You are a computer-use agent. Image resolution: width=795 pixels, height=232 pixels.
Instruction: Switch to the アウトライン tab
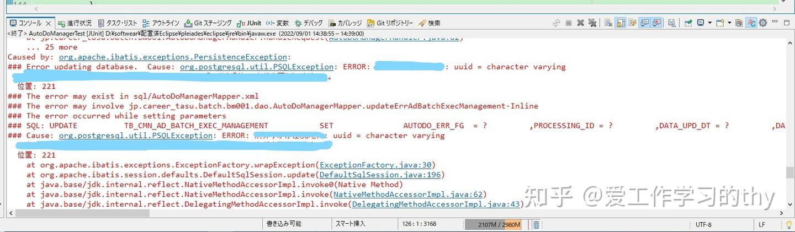point(161,23)
